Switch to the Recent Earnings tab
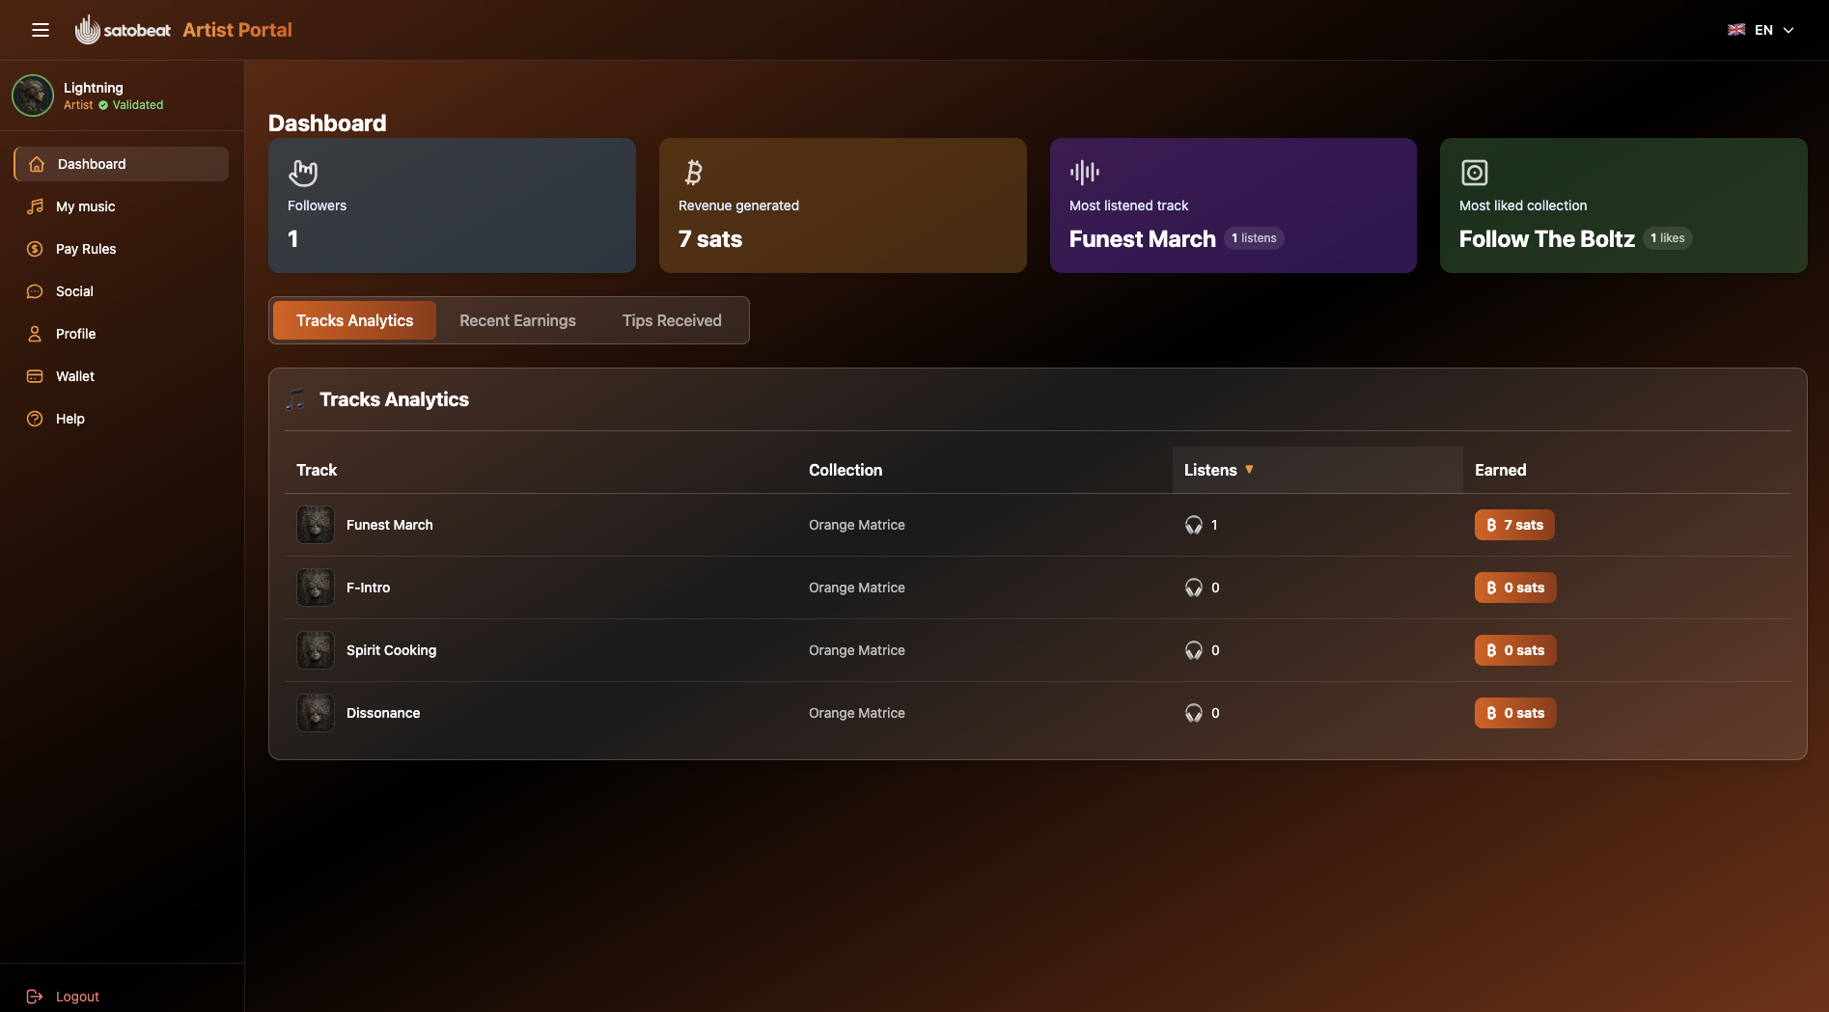Image resolution: width=1829 pixels, height=1012 pixels. pyautogui.click(x=517, y=320)
